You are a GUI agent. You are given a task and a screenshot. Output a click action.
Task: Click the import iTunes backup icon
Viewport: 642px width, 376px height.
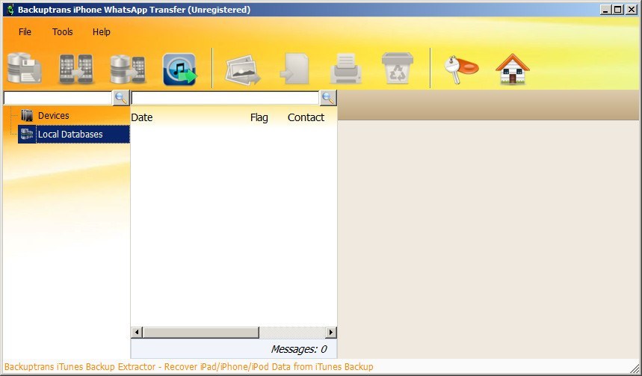[x=179, y=70]
